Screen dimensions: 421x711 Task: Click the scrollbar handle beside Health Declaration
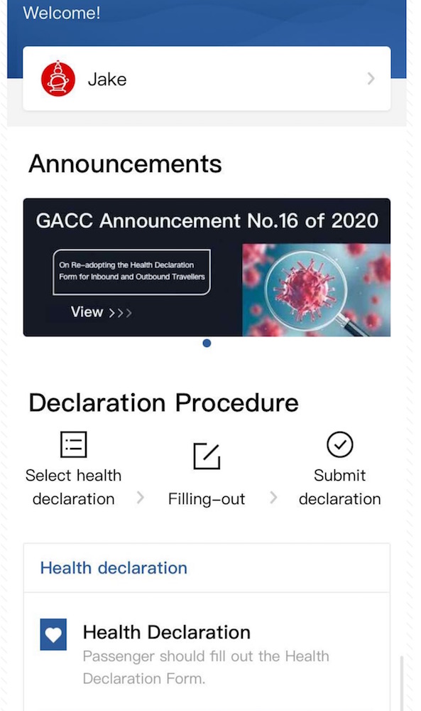(x=401, y=683)
